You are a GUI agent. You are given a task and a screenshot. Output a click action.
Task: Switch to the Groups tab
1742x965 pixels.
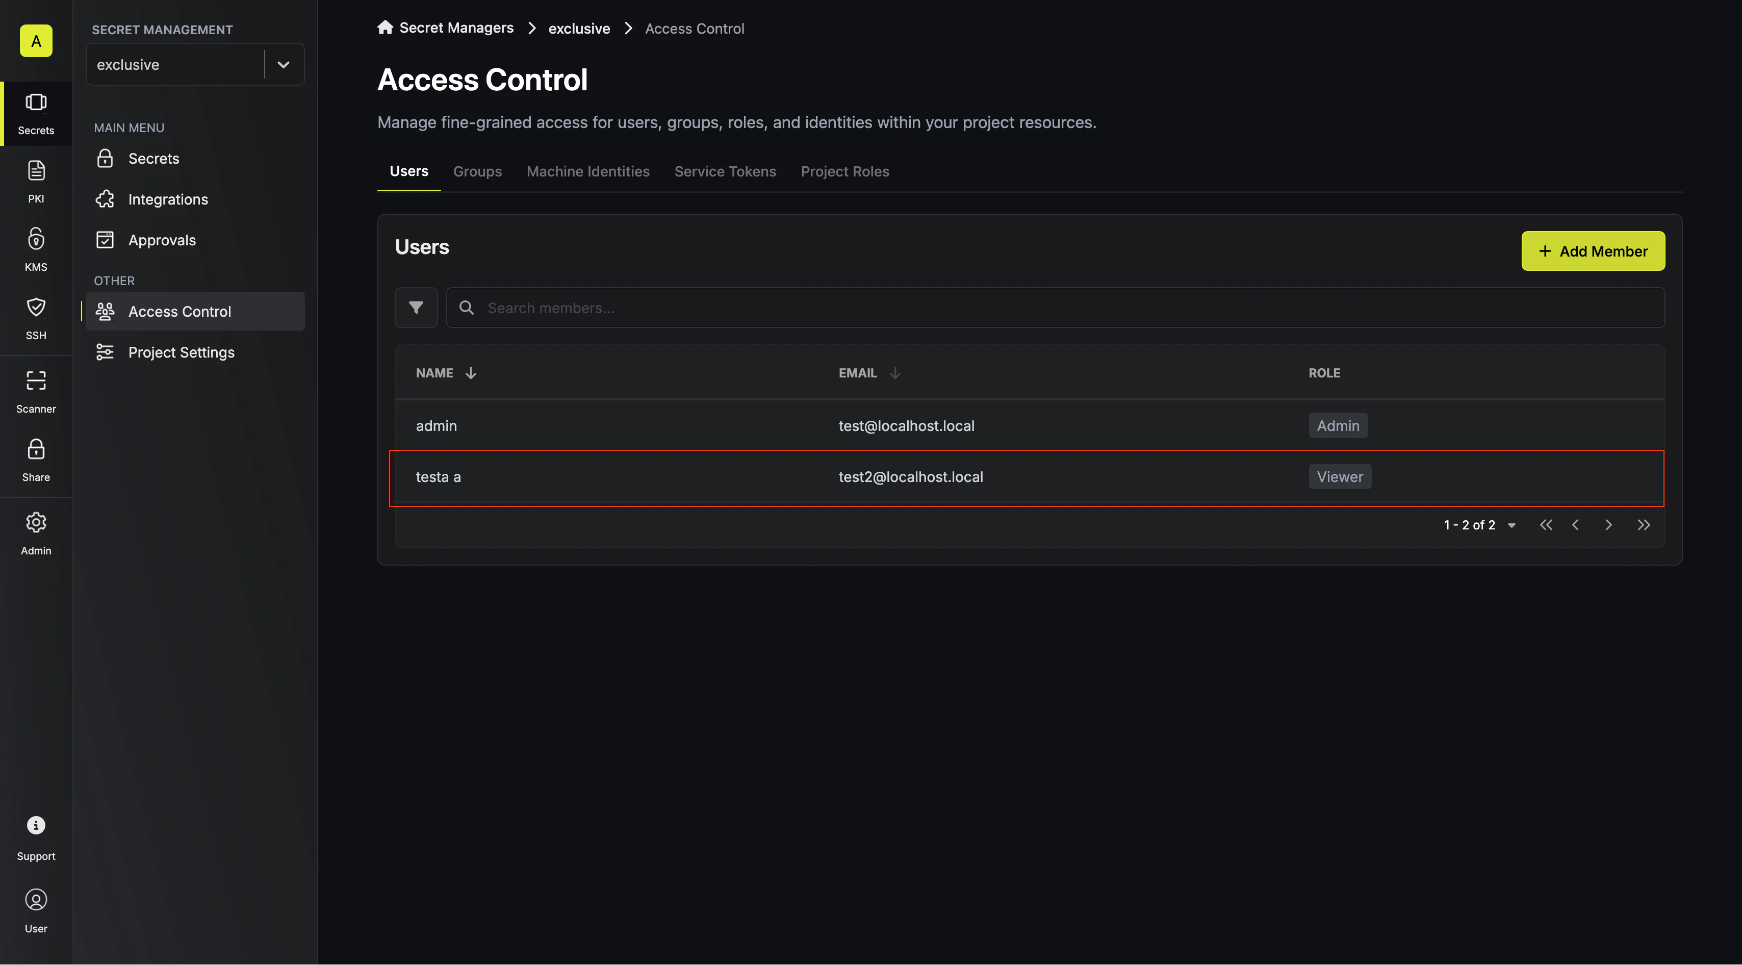pos(477,172)
